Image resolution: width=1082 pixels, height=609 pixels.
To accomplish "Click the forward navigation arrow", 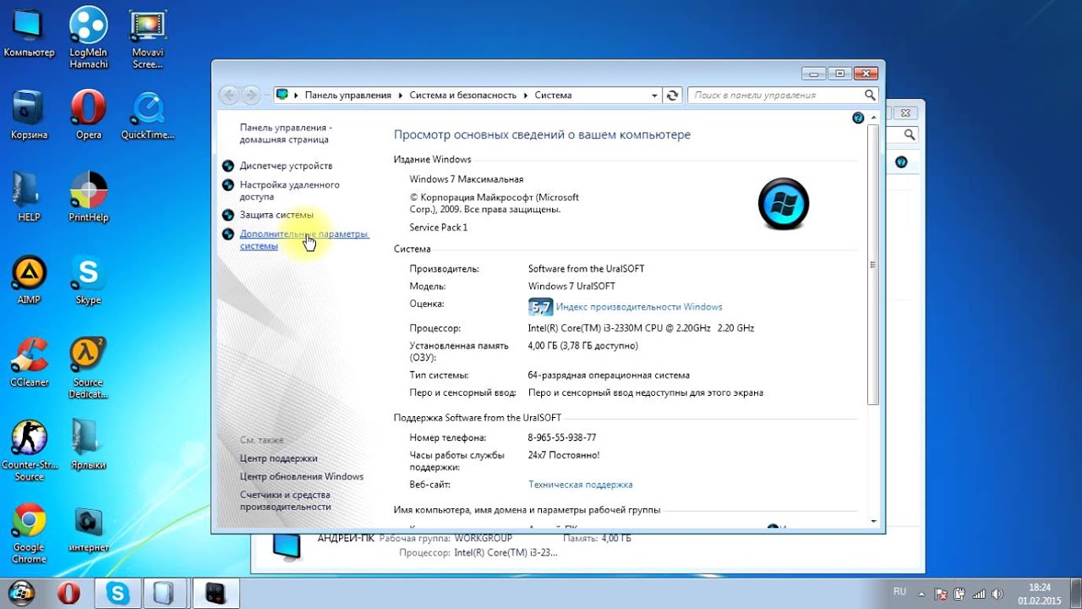I will coord(251,95).
